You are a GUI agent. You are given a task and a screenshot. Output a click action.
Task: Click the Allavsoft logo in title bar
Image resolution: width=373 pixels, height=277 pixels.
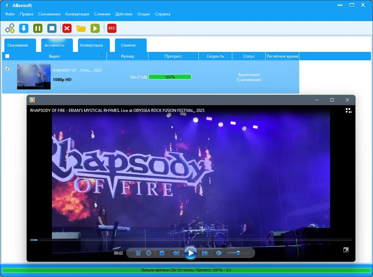click(x=7, y=5)
